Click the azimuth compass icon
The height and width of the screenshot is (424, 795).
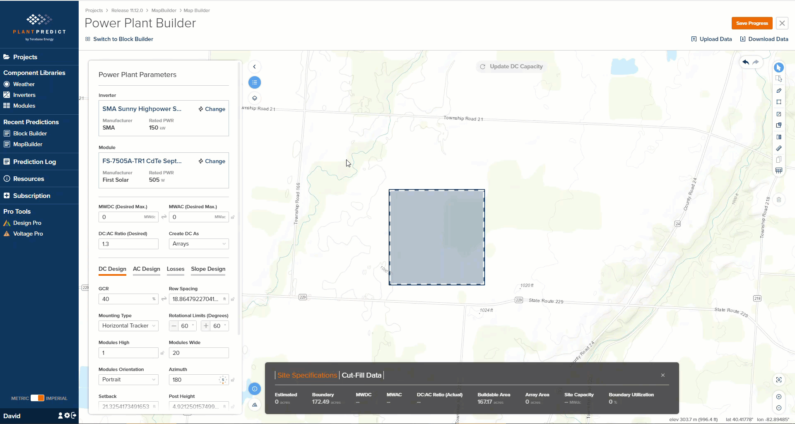pos(223,380)
